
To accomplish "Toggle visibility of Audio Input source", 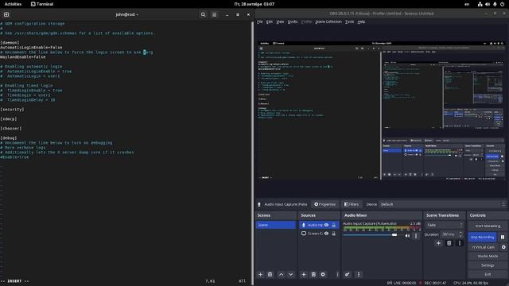I will click(327, 225).
